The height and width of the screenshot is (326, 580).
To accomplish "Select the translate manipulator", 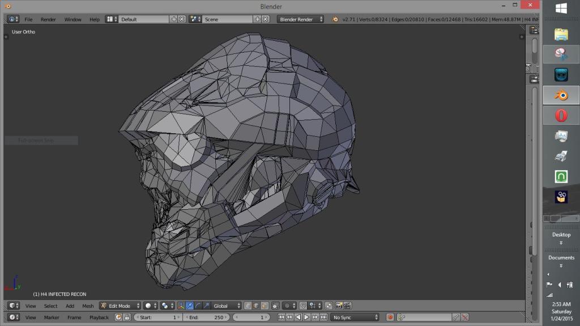I will pyautogui.click(x=189, y=306).
